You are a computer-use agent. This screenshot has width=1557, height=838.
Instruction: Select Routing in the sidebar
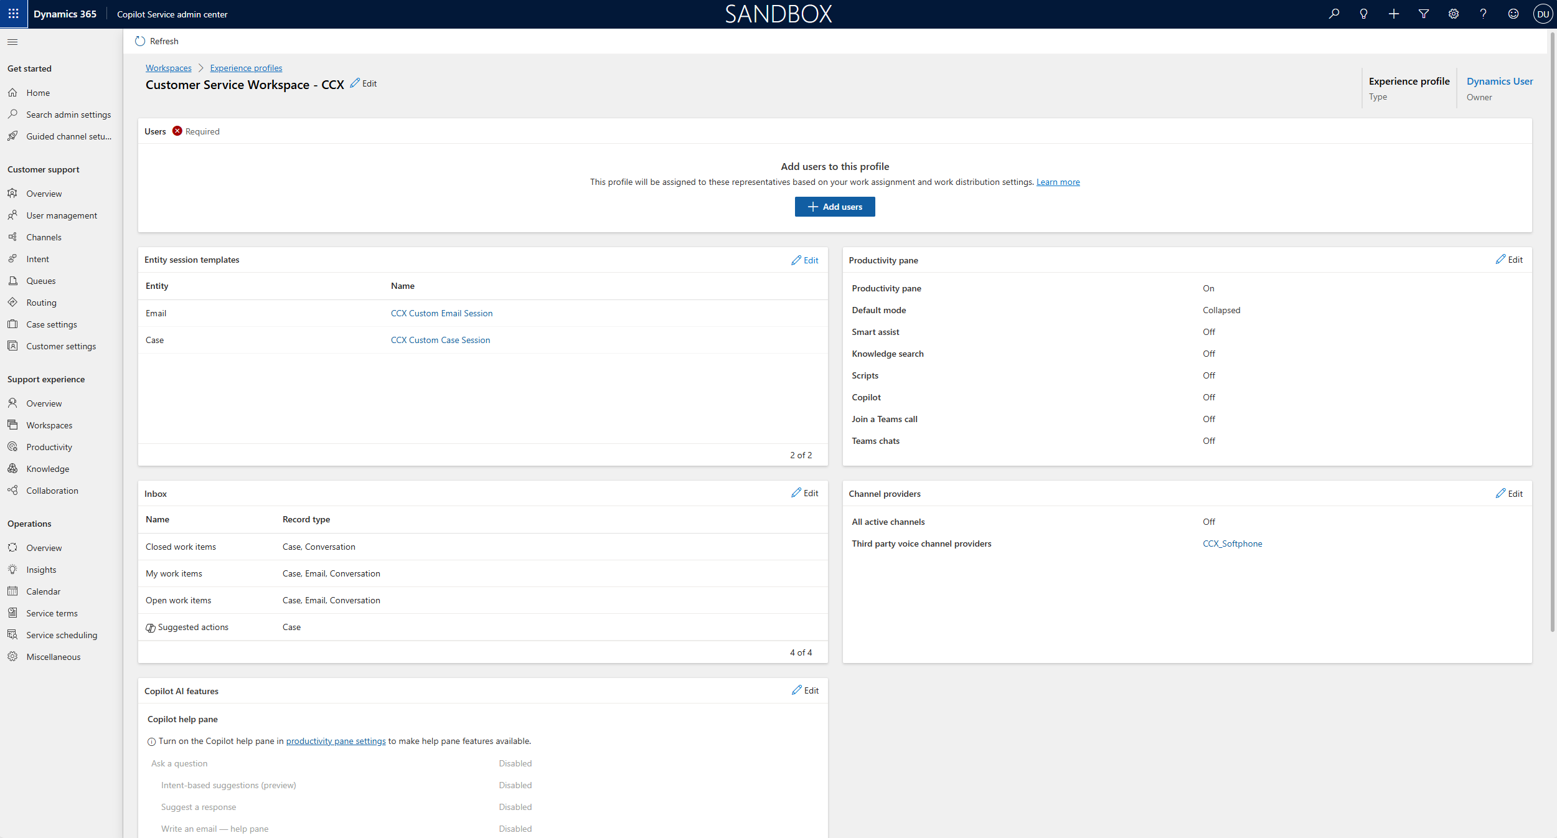(41, 303)
